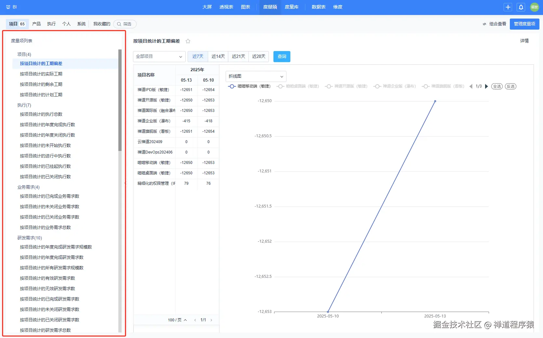Select 按项目统计的未开始执行数 in the list

(45, 146)
